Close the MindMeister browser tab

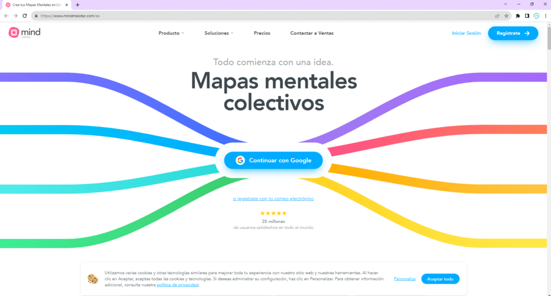pyautogui.click(x=67, y=5)
